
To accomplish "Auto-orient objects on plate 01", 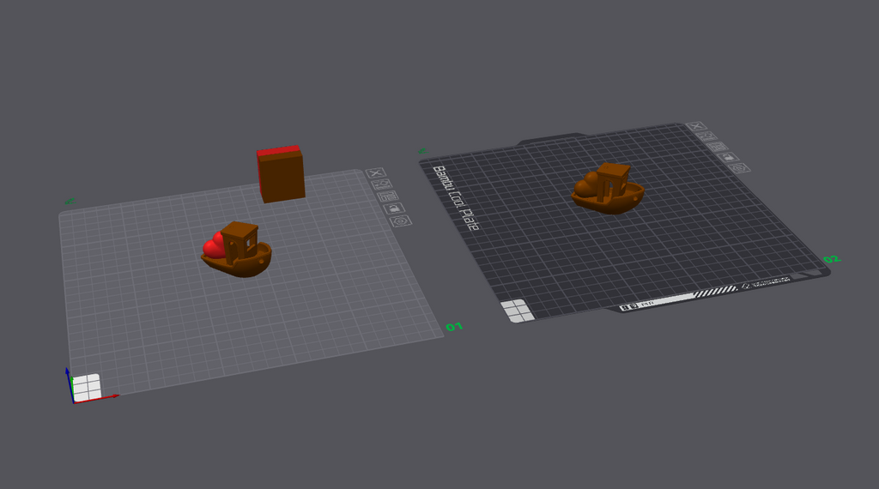I will 382,184.
